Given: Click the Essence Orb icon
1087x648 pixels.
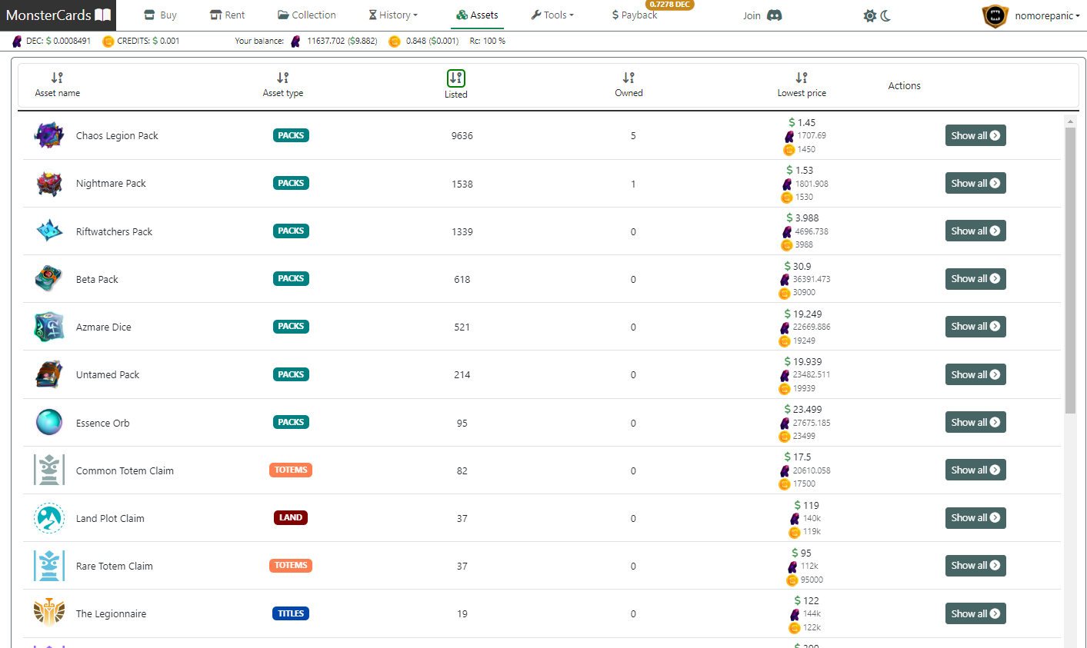Looking at the screenshot, I should point(49,423).
